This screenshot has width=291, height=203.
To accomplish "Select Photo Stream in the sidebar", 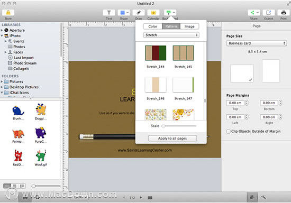I will point(25,63).
